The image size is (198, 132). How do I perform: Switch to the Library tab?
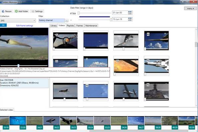pos(54,26)
